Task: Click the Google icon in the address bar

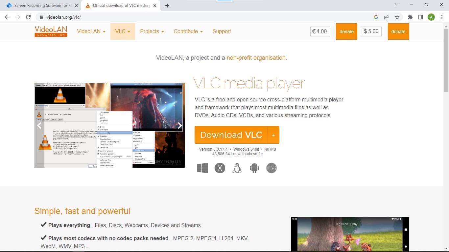Action: 376,17
